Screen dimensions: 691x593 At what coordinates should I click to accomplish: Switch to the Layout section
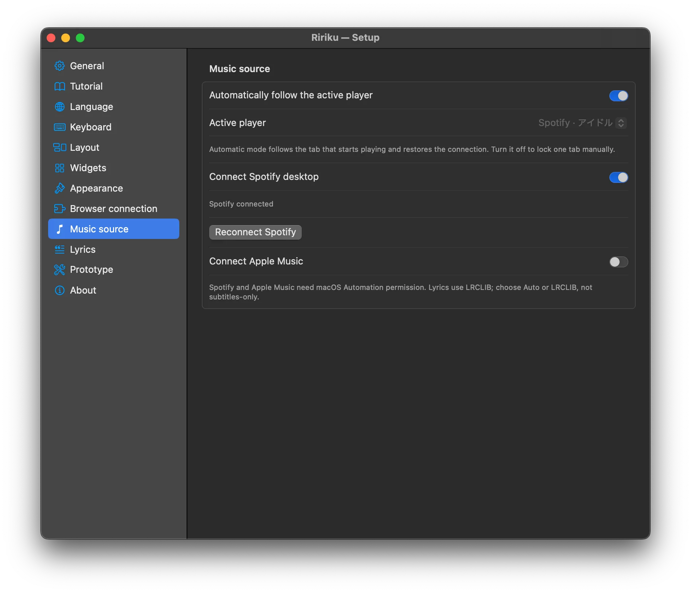click(x=114, y=148)
